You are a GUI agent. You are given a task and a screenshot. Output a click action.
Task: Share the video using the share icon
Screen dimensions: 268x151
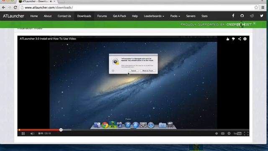click(240, 39)
